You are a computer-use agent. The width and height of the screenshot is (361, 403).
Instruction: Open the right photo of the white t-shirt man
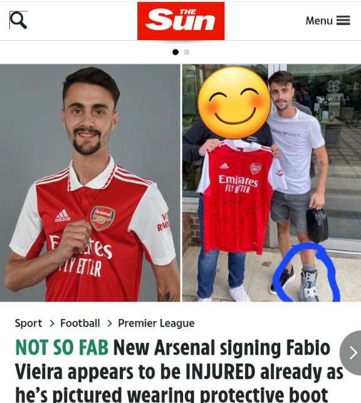tap(271, 183)
